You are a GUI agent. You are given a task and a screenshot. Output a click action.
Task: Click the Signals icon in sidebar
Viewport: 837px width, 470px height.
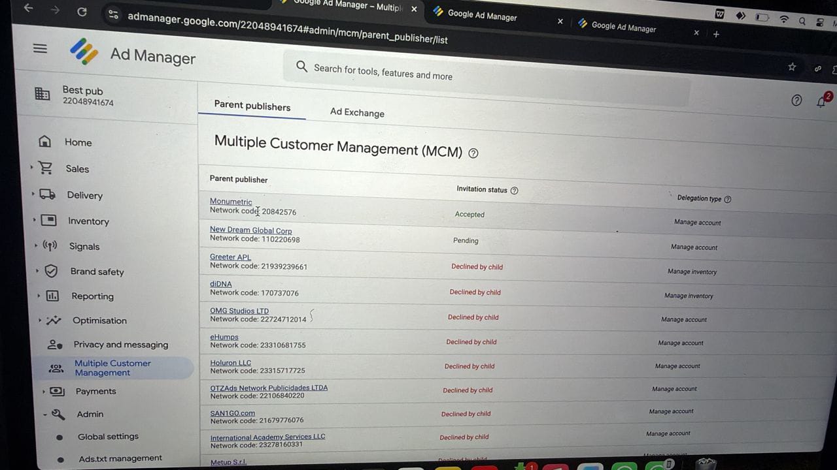click(x=50, y=245)
